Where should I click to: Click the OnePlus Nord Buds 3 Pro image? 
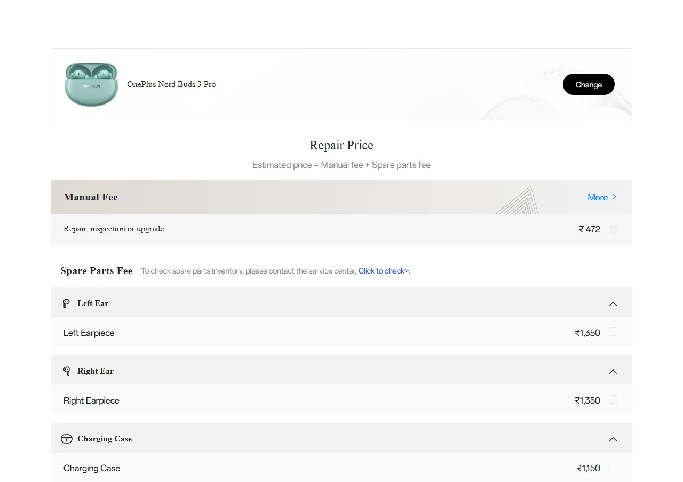click(x=91, y=85)
